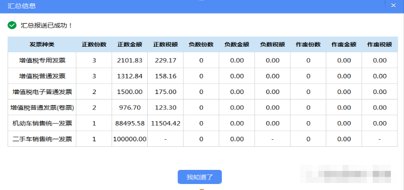Viewport: 404px width, 190px height.
Task: Select the 汇总报送已成功 message text
Action: click(47, 26)
